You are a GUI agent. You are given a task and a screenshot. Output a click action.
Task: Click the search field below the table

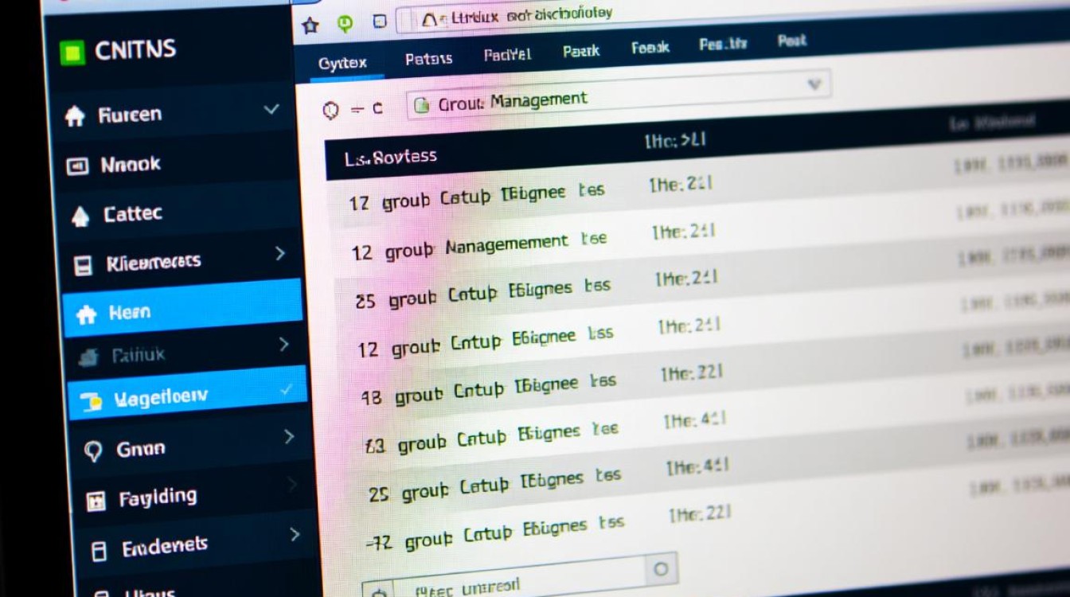[510, 579]
